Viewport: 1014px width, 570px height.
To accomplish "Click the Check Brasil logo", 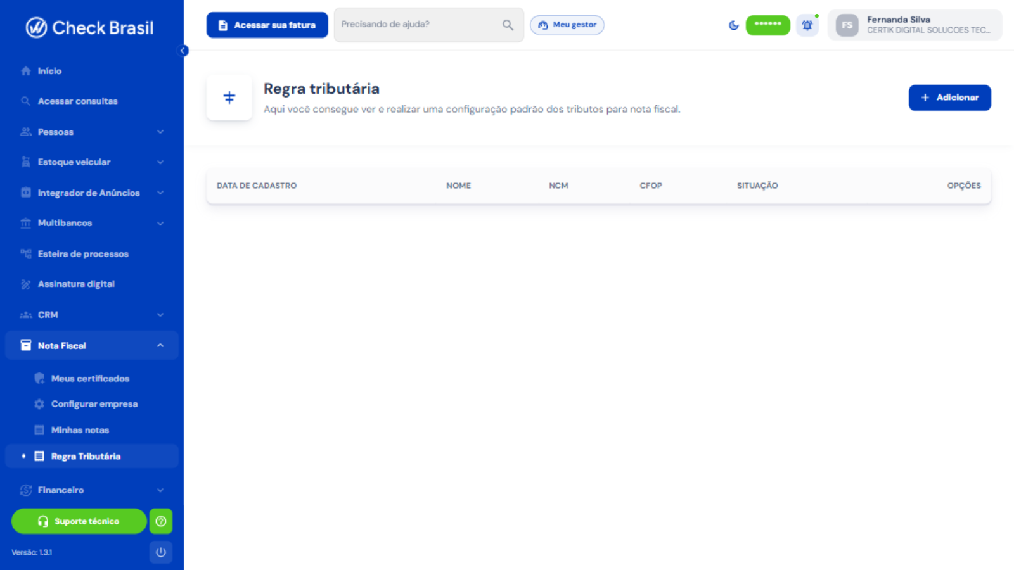I will coord(89,28).
